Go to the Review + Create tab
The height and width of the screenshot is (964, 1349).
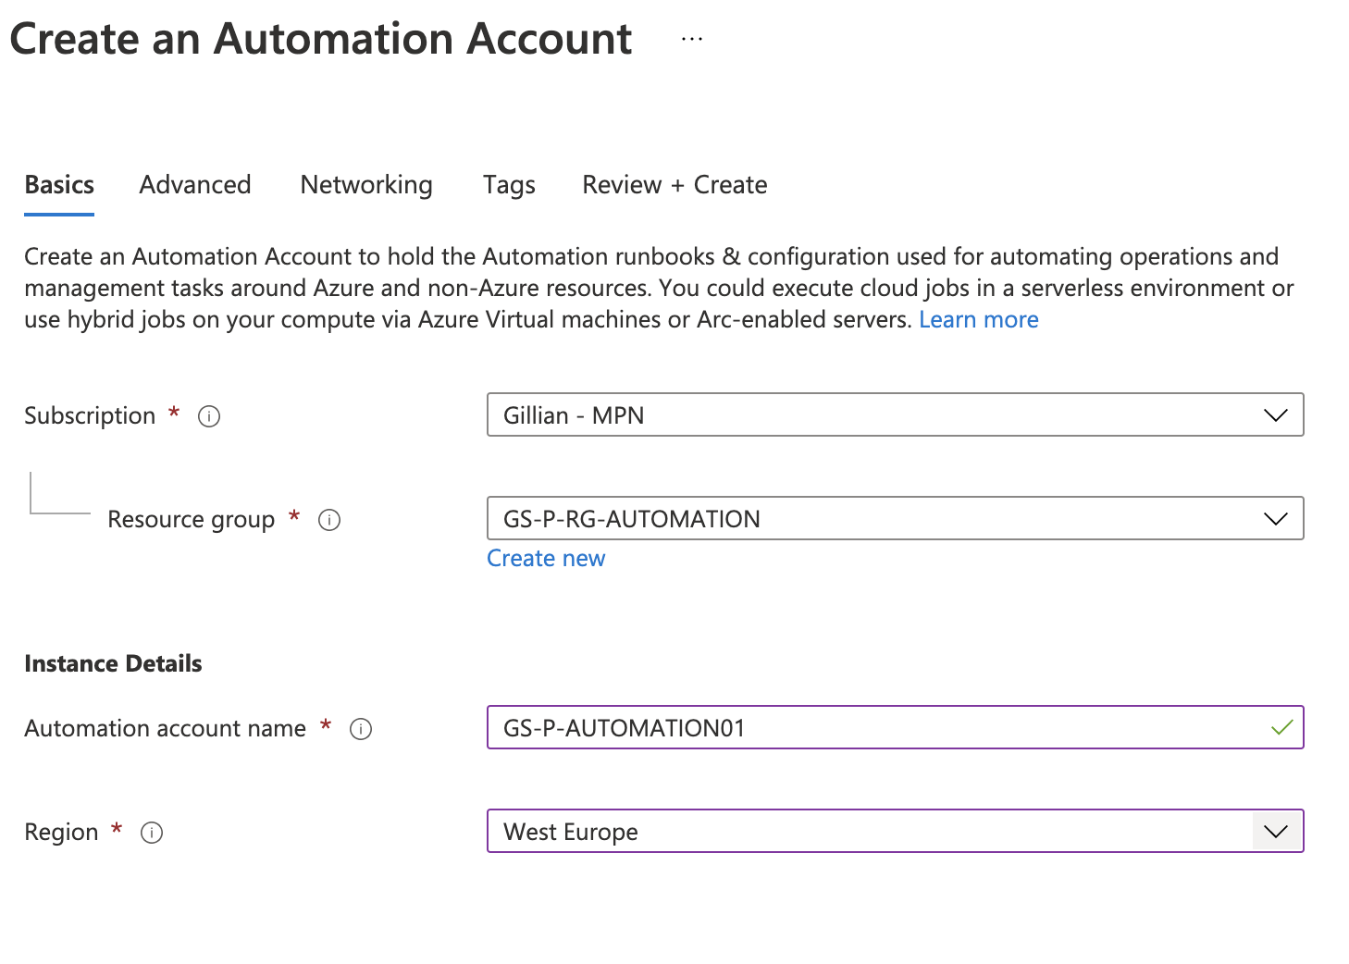pos(674,184)
